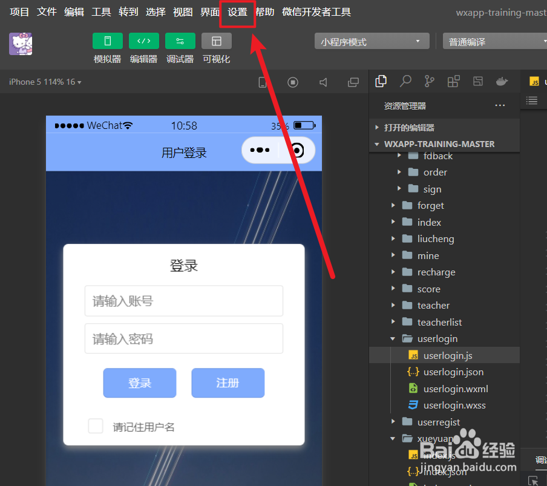Click the 请输入密码 password input field

184,338
